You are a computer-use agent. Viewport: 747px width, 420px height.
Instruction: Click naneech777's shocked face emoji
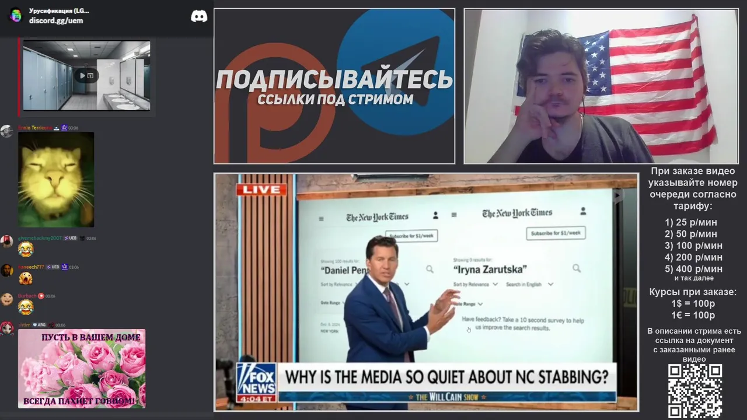point(26,278)
